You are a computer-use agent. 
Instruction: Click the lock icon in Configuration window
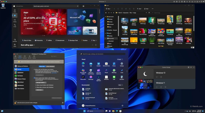[15, 103]
